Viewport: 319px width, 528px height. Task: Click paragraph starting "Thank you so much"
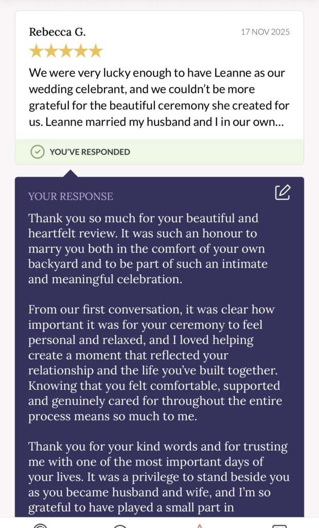point(148,249)
